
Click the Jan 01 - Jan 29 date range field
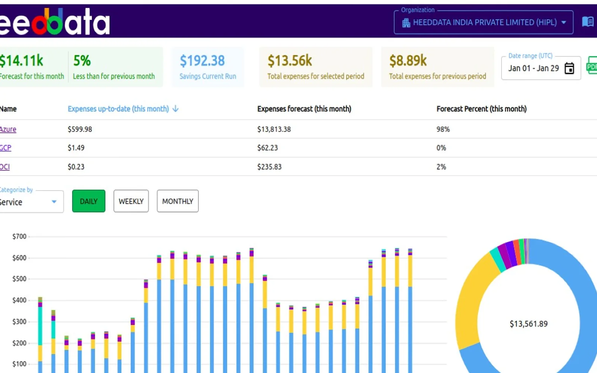[x=541, y=68]
